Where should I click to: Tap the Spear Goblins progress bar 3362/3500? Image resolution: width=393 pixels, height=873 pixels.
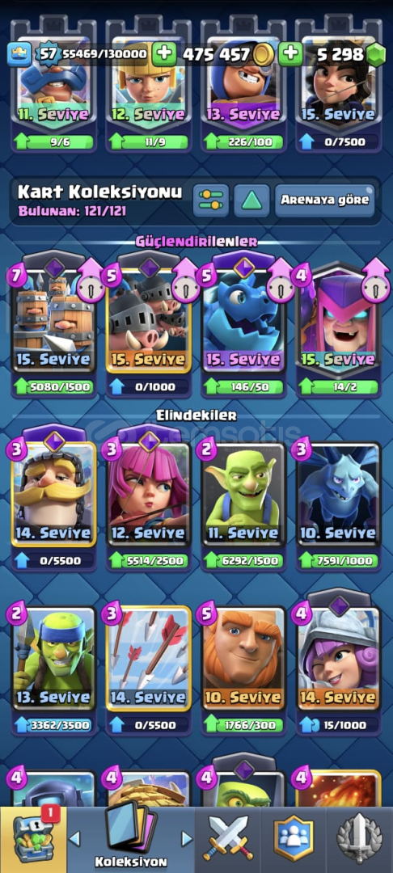pos(53,725)
